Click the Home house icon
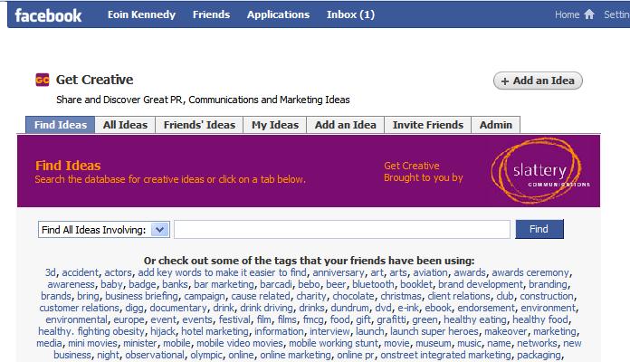Image resolution: width=630 pixels, height=362 pixels. (x=589, y=14)
